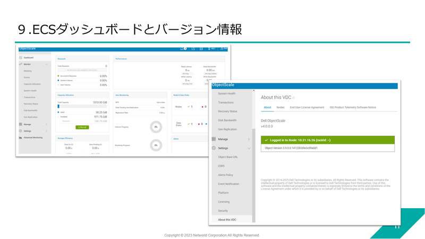The width and height of the screenshot is (425, 239).
Task: Expand the Manage chevron in About VDC sidebar
Action: [249, 139]
